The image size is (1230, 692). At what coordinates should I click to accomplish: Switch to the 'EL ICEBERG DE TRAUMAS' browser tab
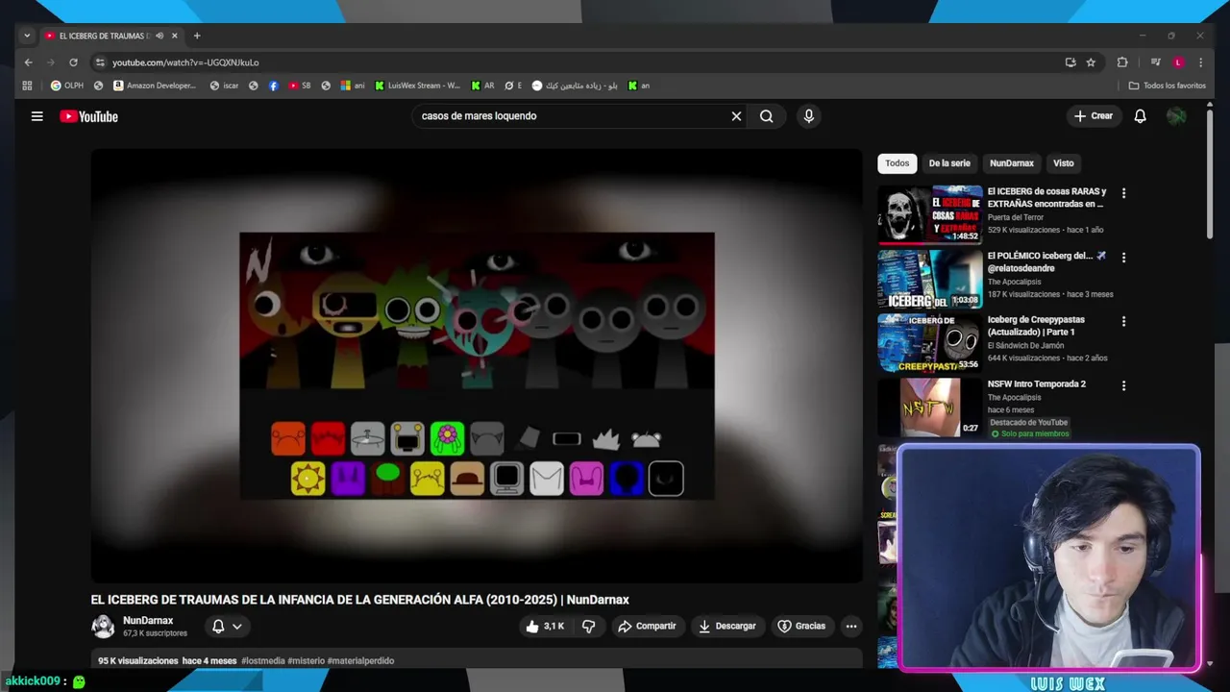[x=106, y=36]
